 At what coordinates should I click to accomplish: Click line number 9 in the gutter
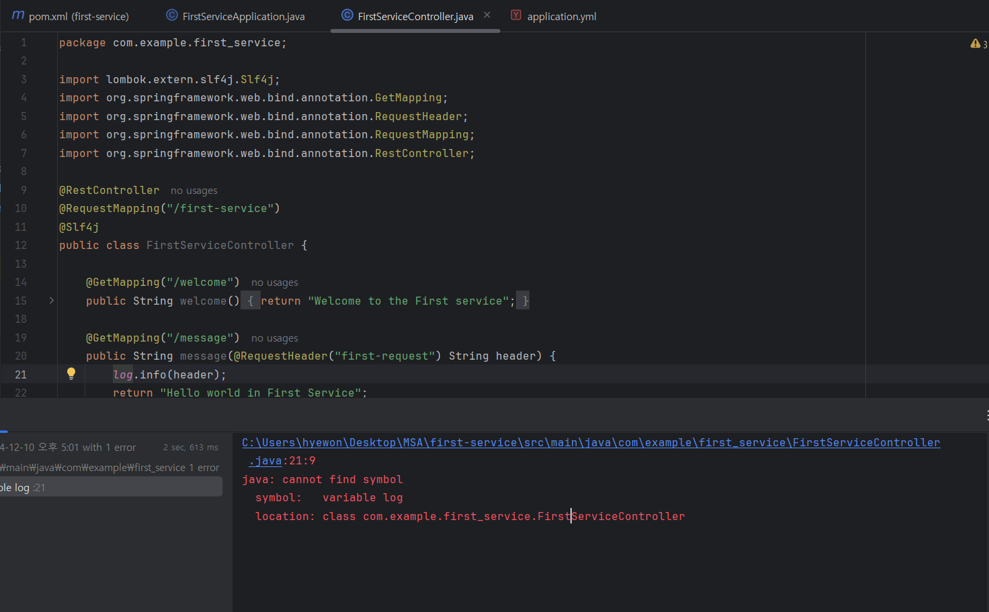24,190
